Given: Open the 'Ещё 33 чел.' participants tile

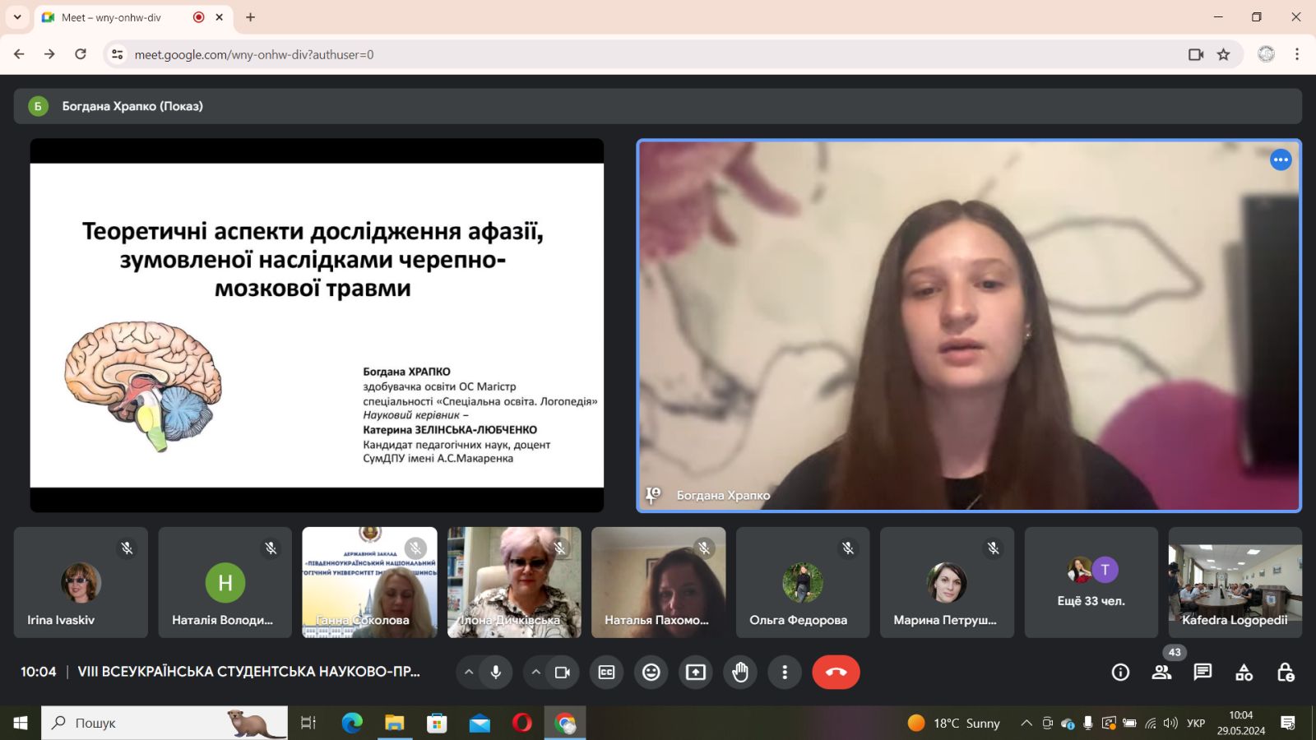Looking at the screenshot, I should click(1091, 583).
